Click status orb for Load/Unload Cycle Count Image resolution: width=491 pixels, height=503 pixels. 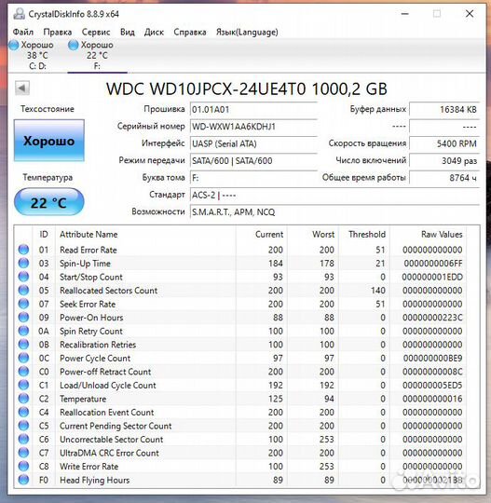point(23,385)
